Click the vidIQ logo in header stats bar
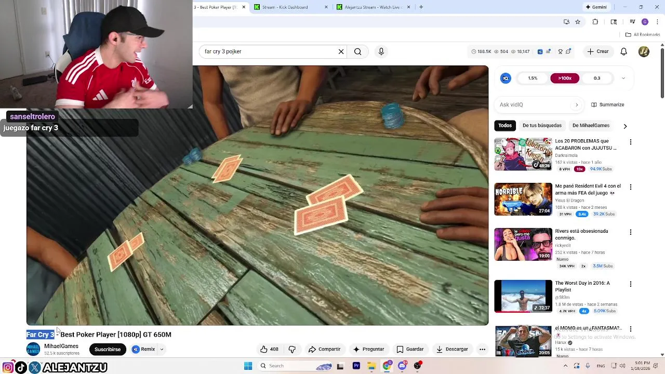The height and width of the screenshot is (374, 665). click(540, 51)
